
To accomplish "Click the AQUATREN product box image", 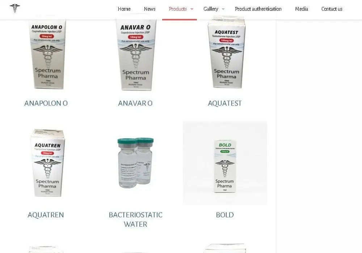I will pyautogui.click(x=47, y=163).
